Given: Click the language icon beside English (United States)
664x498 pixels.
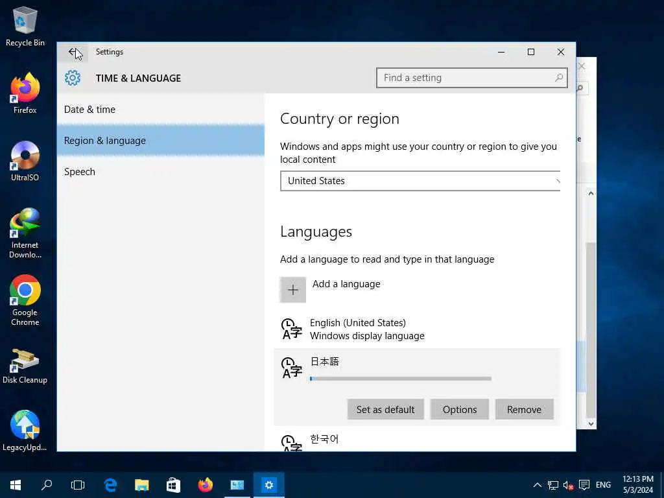Looking at the screenshot, I should click(x=291, y=329).
